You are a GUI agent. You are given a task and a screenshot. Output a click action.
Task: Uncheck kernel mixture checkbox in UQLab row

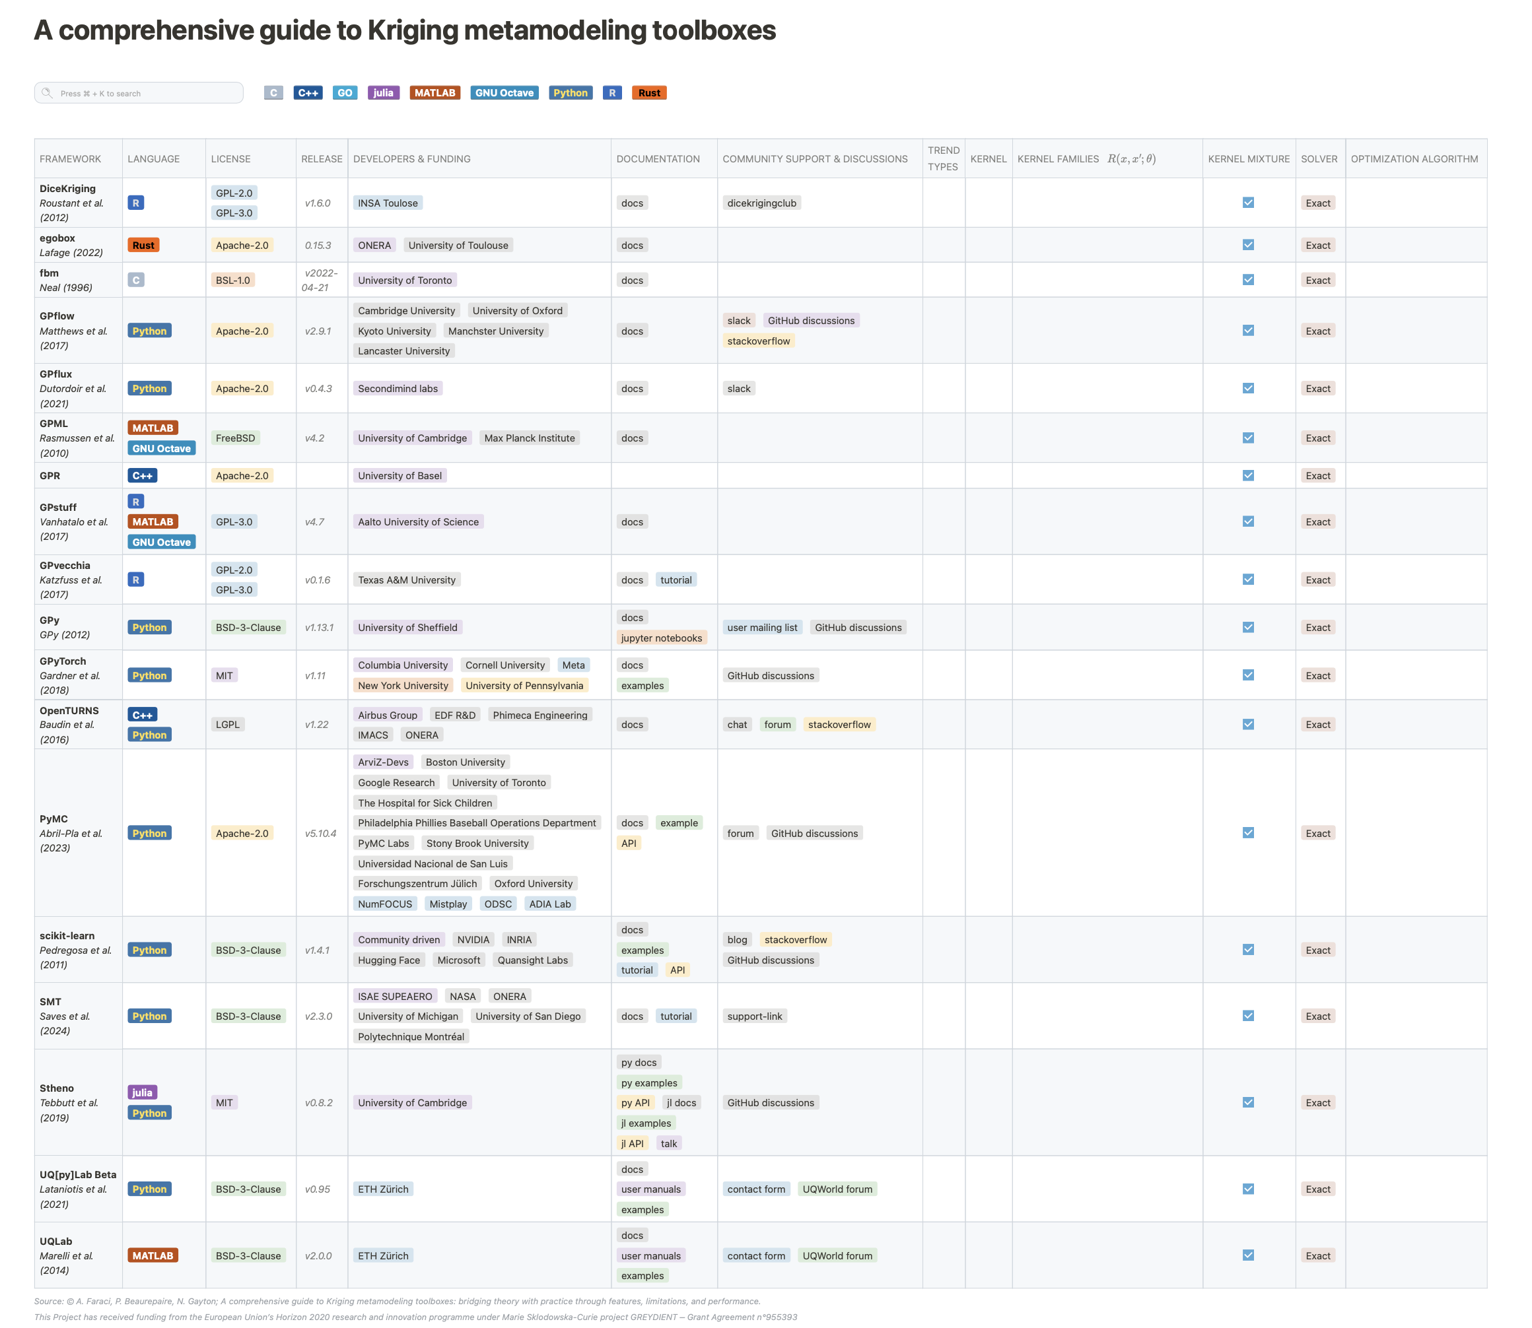tap(1248, 1255)
